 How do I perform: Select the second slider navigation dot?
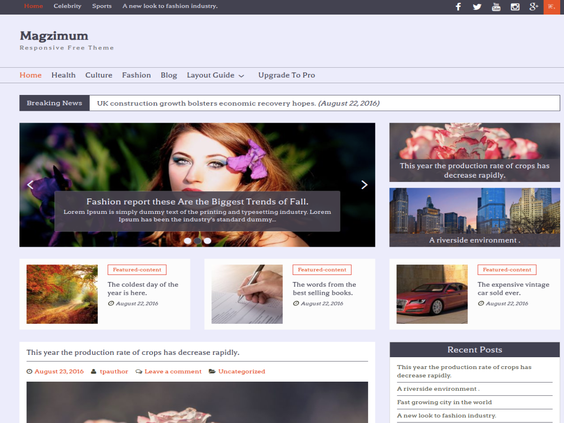(x=197, y=240)
